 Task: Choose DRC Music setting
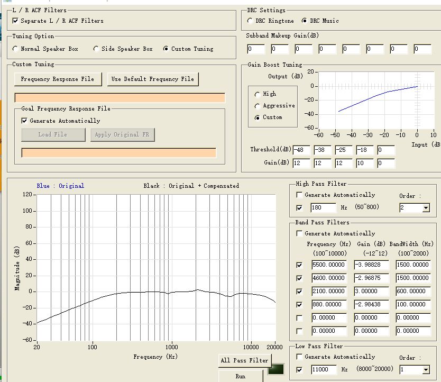(x=304, y=21)
